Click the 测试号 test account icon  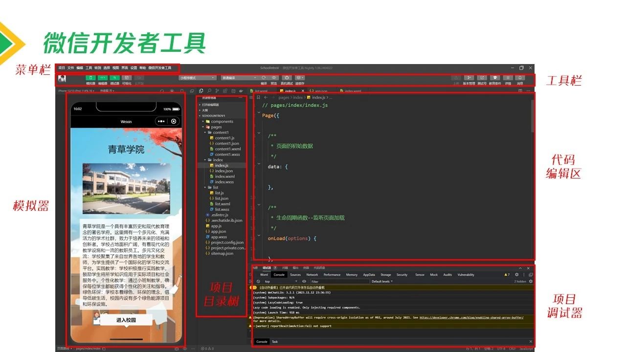coord(482,78)
